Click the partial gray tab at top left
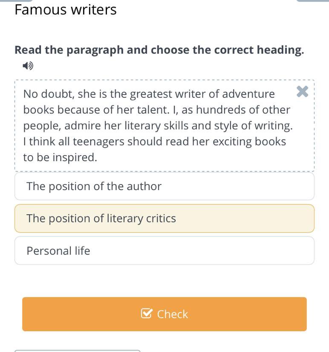Screen dimensions: 329x352 pyautogui.click(x=16, y=1)
